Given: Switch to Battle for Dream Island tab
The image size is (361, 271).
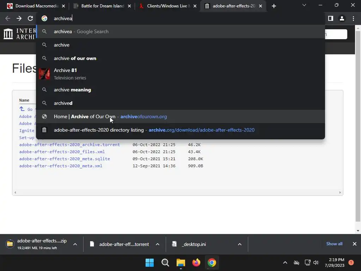Looking at the screenshot, I should pyautogui.click(x=101, y=6).
